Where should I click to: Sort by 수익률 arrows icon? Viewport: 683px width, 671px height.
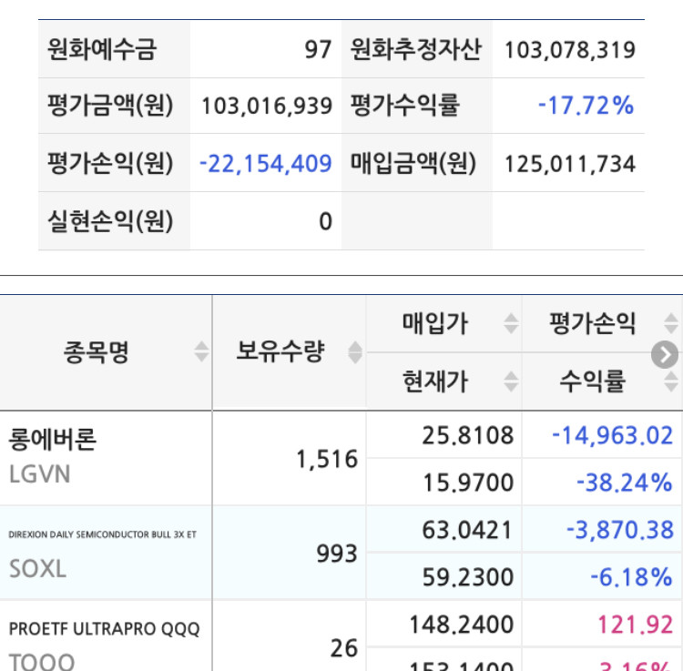tap(671, 381)
